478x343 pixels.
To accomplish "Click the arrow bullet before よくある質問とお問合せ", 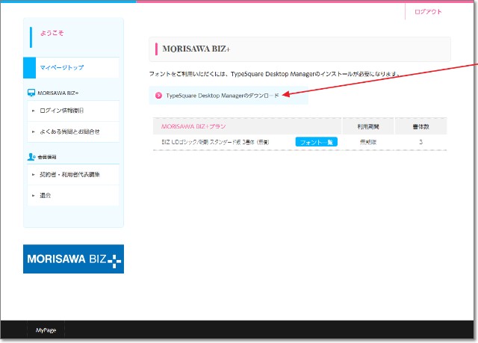I will [34, 132].
